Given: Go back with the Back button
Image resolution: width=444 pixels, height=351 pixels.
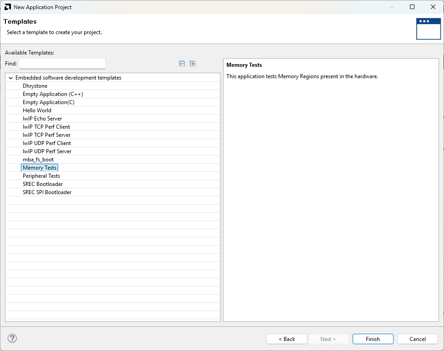Looking at the screenshot, I should [286, 339].
